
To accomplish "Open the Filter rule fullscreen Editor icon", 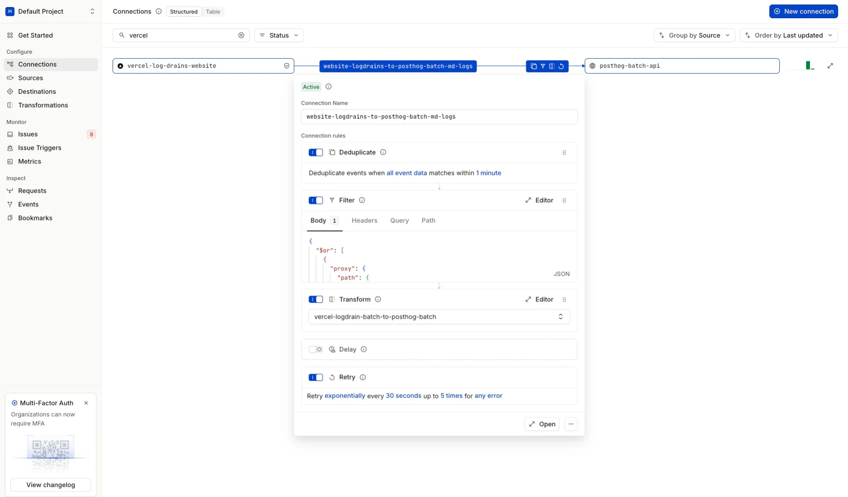I will (x=528, y=200).
